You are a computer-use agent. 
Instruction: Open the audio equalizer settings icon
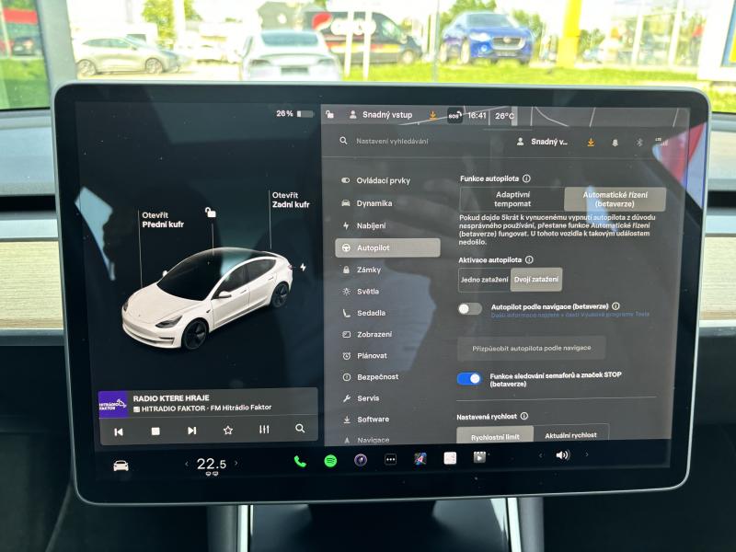pos(264,429)
